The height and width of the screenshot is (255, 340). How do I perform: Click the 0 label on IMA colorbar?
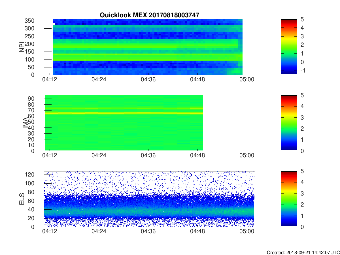tap(302, 151)
